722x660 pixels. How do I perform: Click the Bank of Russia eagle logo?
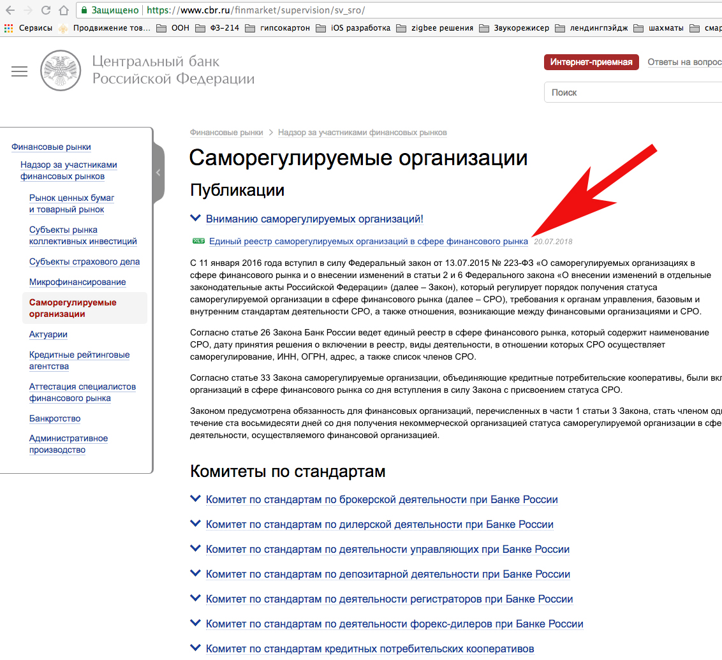(61, 70)
